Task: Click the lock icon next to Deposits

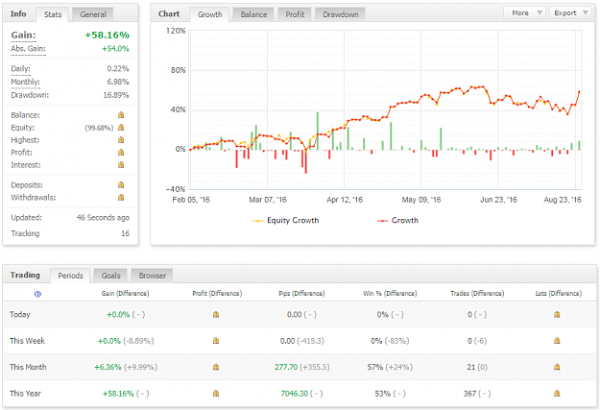Action: [x=121, y=185]
